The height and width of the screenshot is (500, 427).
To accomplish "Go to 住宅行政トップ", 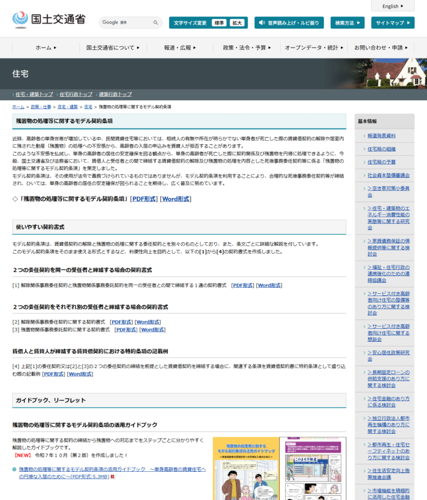I will (76, 94).
